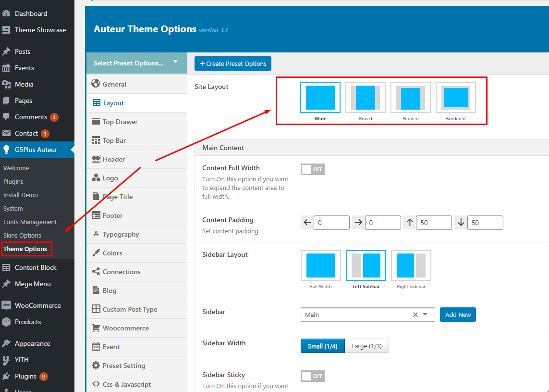
Task: Open the Event settings tab
Action: click(136, 347)
